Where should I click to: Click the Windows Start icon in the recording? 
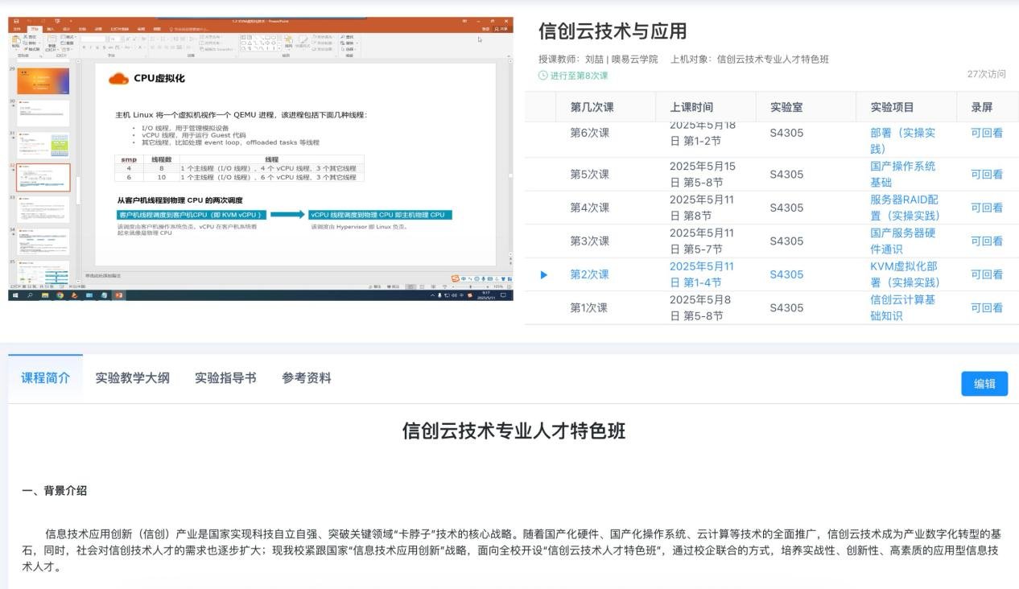point(15,295)
